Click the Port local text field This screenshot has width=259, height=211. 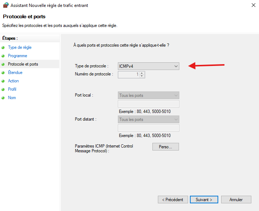pyautogui.click(x=148, y=104)
